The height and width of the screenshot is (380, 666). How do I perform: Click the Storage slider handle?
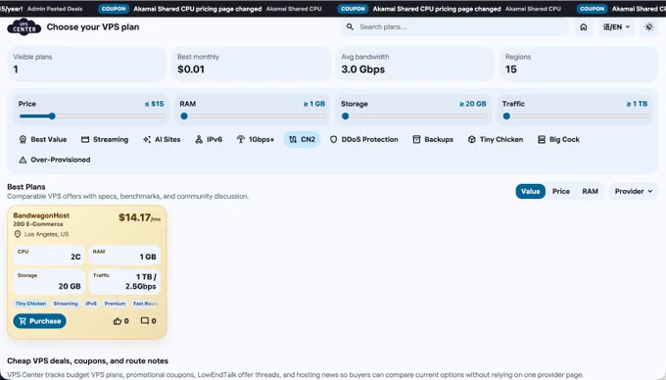point(346,117)
